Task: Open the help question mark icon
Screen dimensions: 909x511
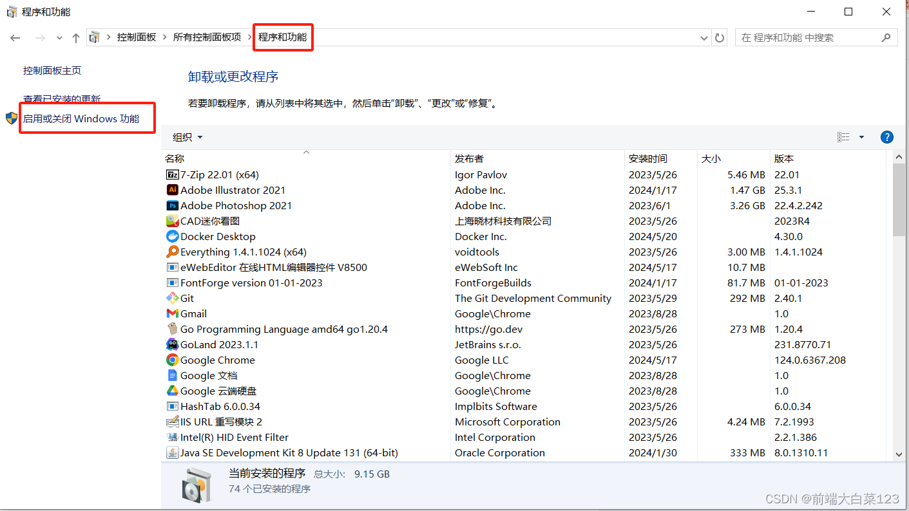Action: 886,137
